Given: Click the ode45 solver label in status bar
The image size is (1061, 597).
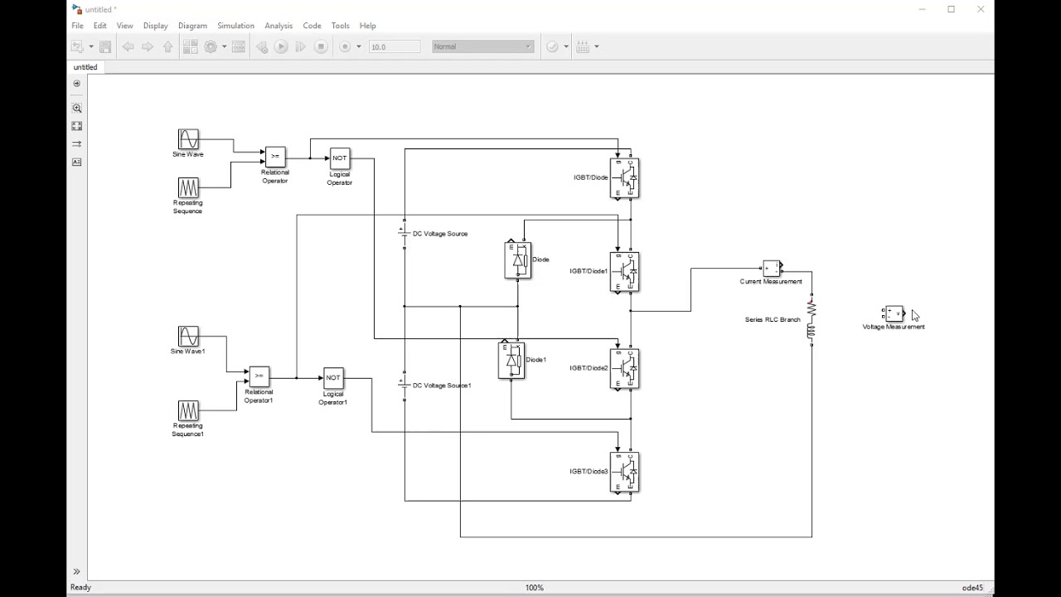Looking at the screenshot, I should pyautogui.click(x=972, y=588).
